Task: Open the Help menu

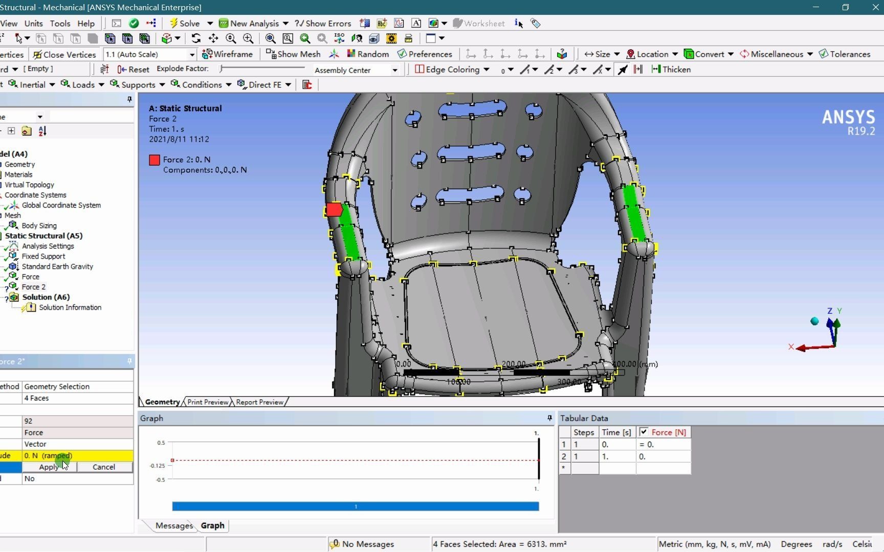Action: (x=86, y=23)
